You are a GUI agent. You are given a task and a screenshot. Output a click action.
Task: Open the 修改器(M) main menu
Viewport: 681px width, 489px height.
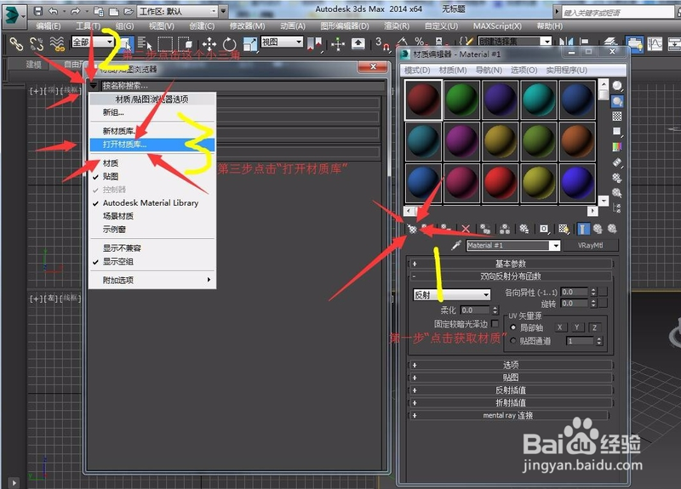[247, 26]
